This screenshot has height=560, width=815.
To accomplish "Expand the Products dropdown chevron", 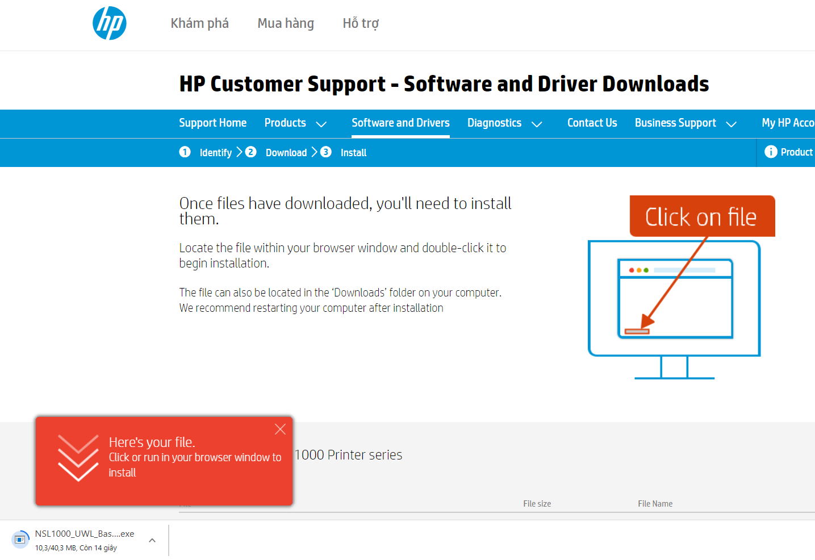I will [x=321, y=124].
